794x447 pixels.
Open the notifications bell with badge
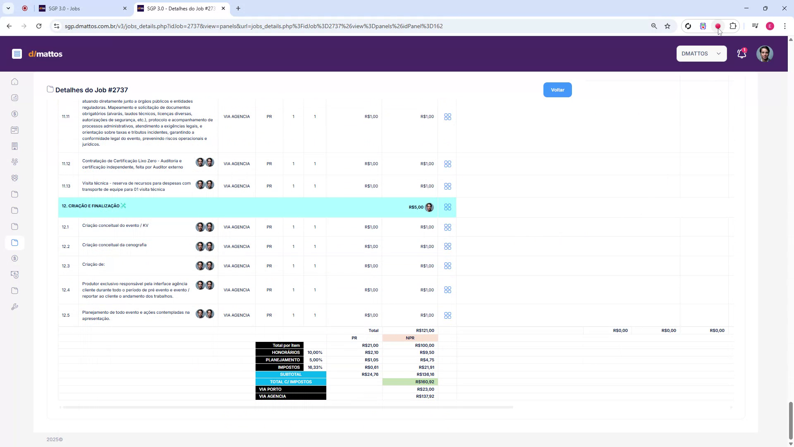pyautogui.click(x=741, y=53)
